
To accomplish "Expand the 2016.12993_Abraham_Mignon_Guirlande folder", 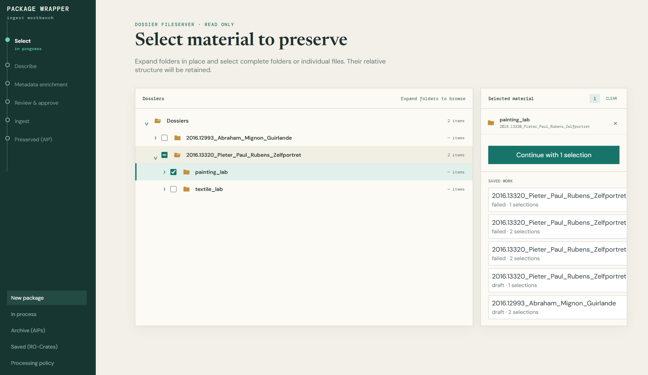I will click(155, 138).
